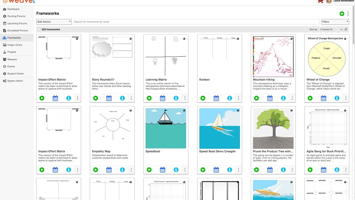Toggle sort direction icon beside Created At

[346, 29]
